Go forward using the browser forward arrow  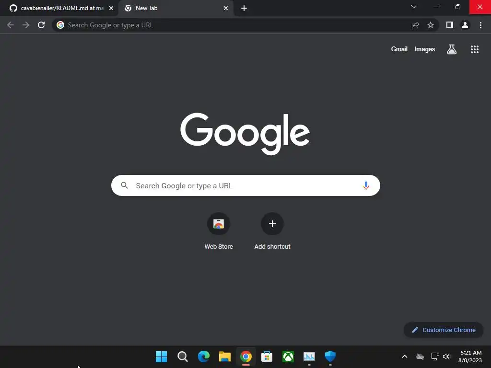point(26,25)
